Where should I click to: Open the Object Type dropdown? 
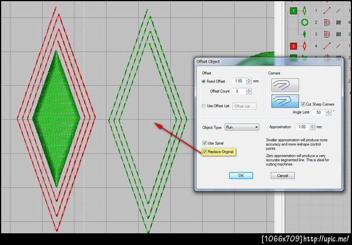click(242, 127)
